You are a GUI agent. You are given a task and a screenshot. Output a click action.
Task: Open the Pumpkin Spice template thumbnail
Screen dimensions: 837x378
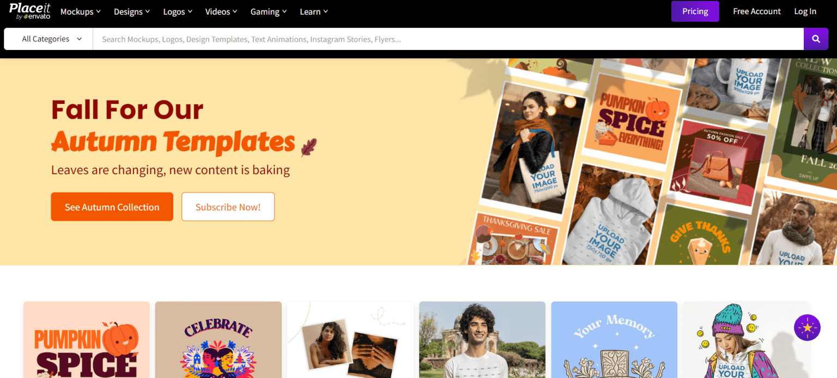point(87,340)
